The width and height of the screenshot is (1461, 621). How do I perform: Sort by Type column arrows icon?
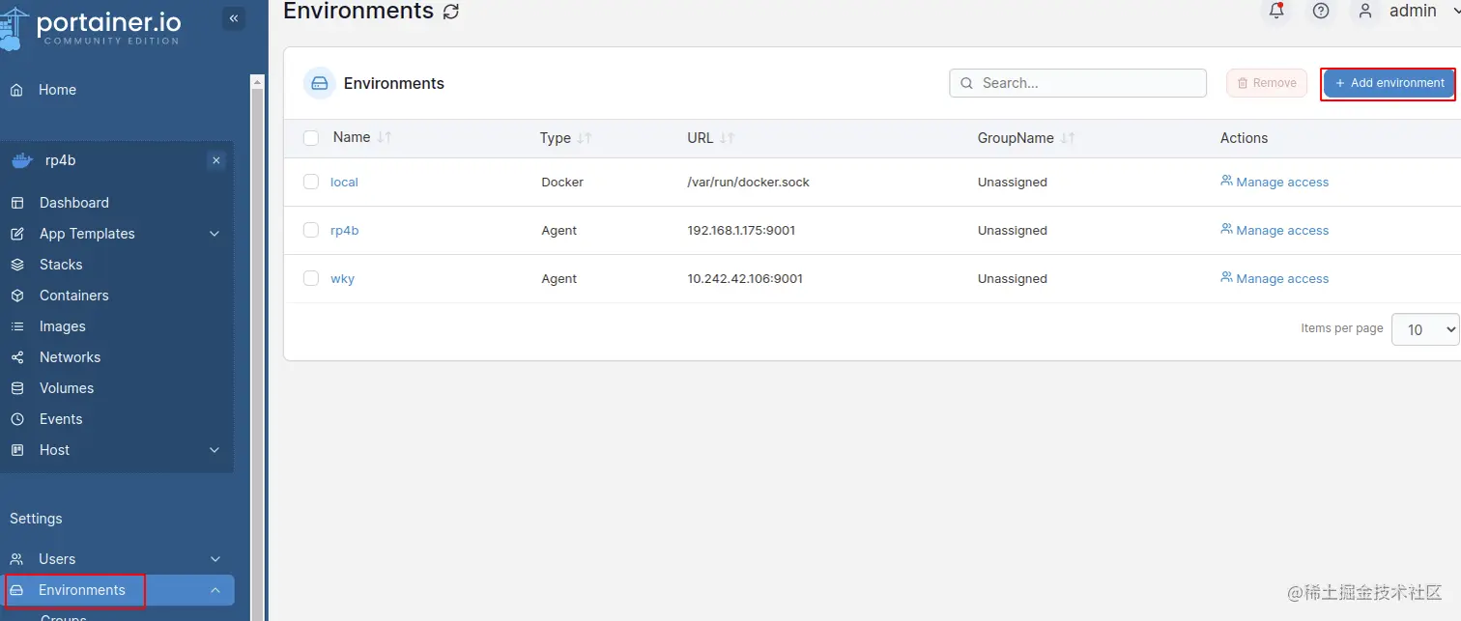pyautogui.click(x=584, y=138)
